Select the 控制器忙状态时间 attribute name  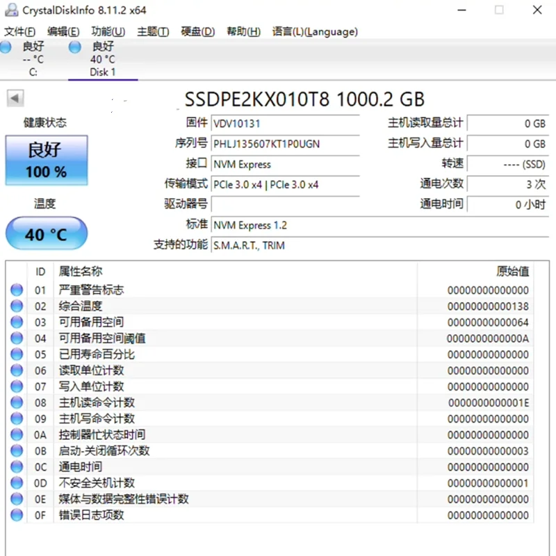[102, 434]
